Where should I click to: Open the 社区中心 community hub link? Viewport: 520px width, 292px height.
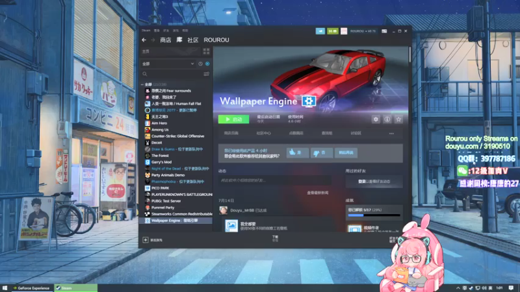click(264, 133)
